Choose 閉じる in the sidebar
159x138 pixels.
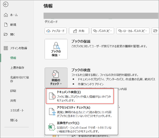pyautogui.click(x=14, y=120)
